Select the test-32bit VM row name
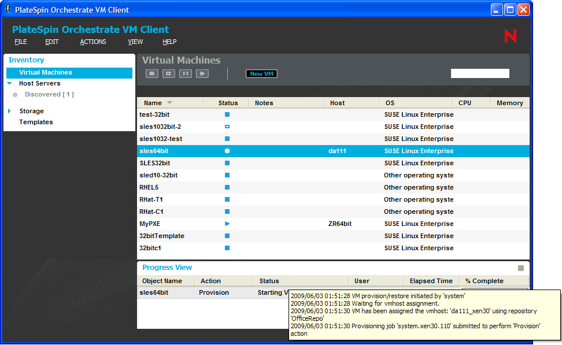 pyautogui.click(x=154, y=114)
